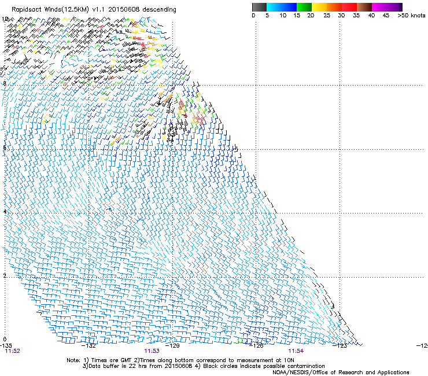
Task: Click the Rapidscat Winds title text
Action: [x=94, y=10]
